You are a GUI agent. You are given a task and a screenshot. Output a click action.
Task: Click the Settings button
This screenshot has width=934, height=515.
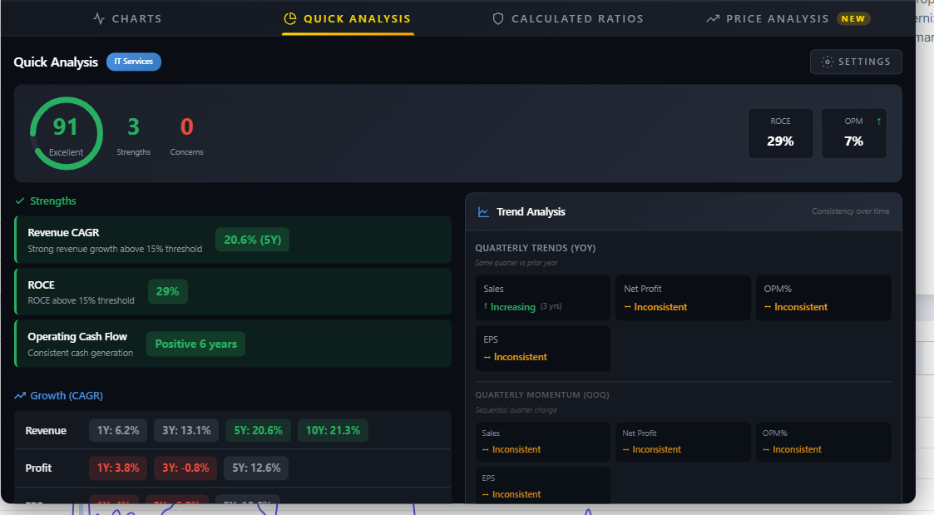click(856, 62)
